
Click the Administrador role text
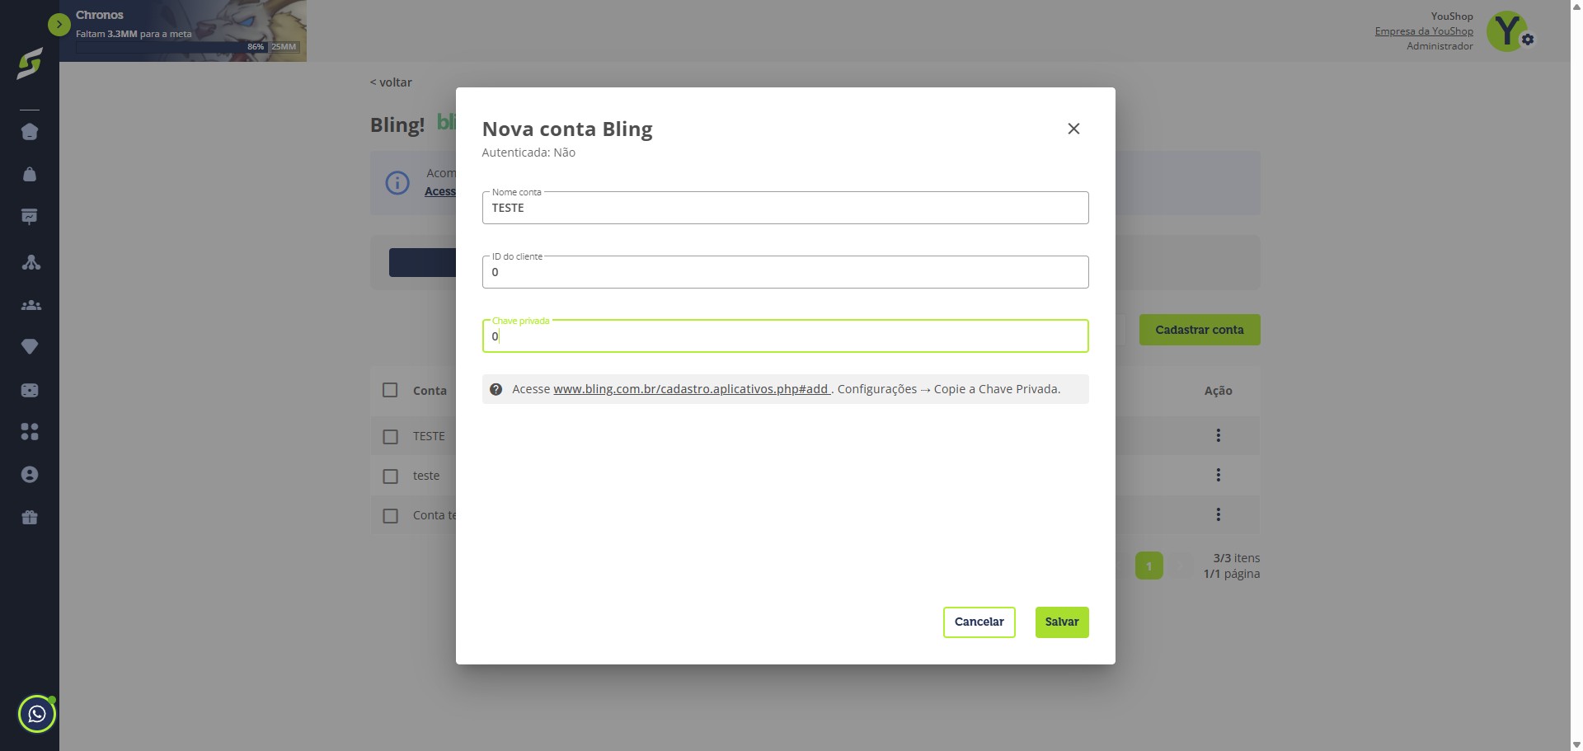pos(1440,46)
